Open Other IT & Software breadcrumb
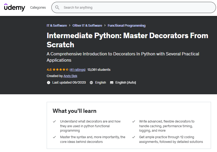The width and height of the screenshot is (217, 152). coord(87,26)
